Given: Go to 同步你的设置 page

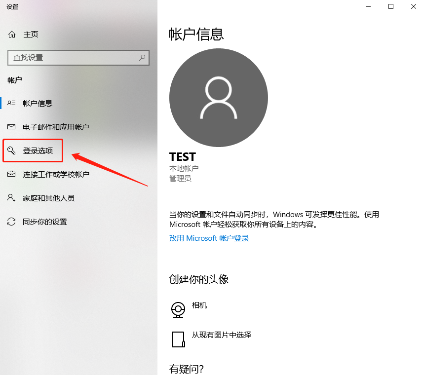Looking at the screenshot, I should coord(45,222).
